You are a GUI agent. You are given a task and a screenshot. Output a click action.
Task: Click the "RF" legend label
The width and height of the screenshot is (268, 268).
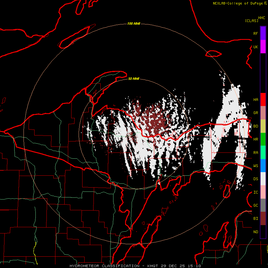tap(255, 33)
